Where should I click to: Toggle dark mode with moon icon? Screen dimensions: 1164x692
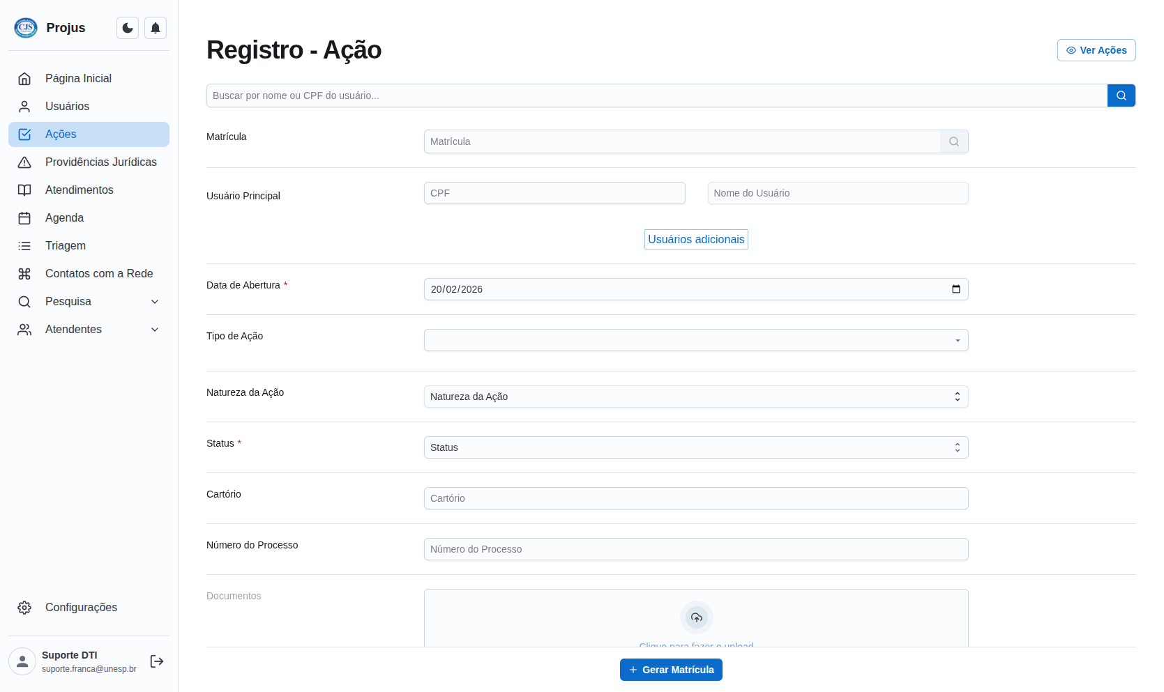click(x=128, y=28)
